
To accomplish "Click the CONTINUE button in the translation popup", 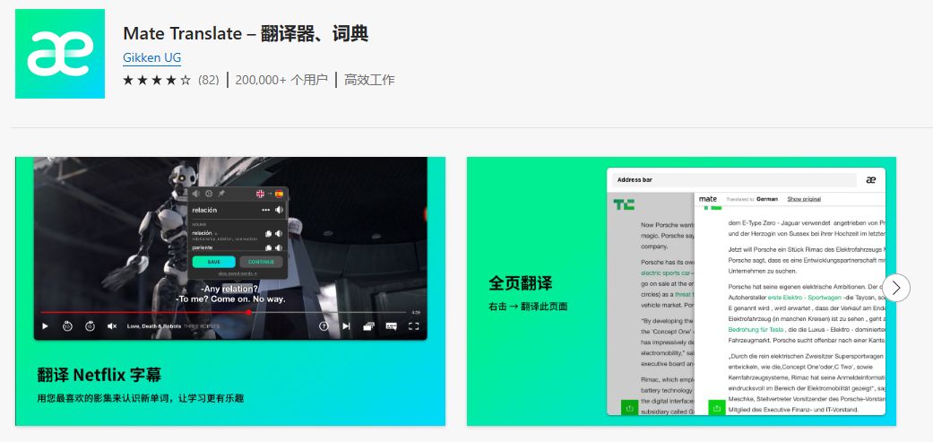I will click(x=261, y=262).
